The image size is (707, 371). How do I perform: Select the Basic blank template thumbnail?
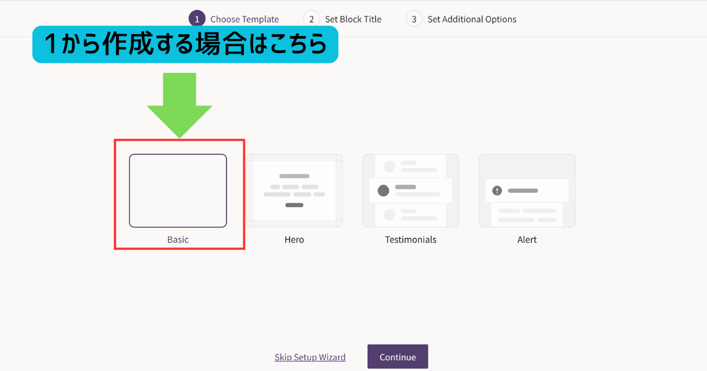pyautogui.click(x=178, y=191)
